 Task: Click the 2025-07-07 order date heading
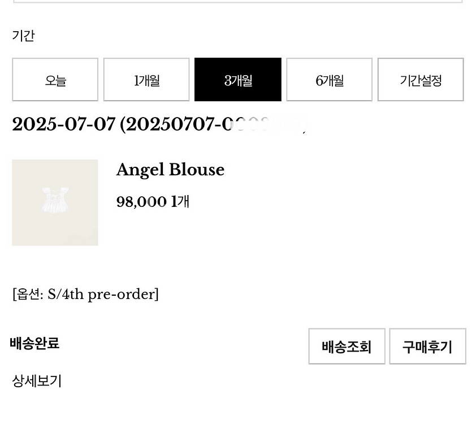(x=64, y=124)
